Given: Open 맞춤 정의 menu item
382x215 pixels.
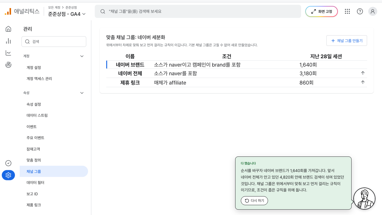Looking at the screenshot, I should [54, 160].
